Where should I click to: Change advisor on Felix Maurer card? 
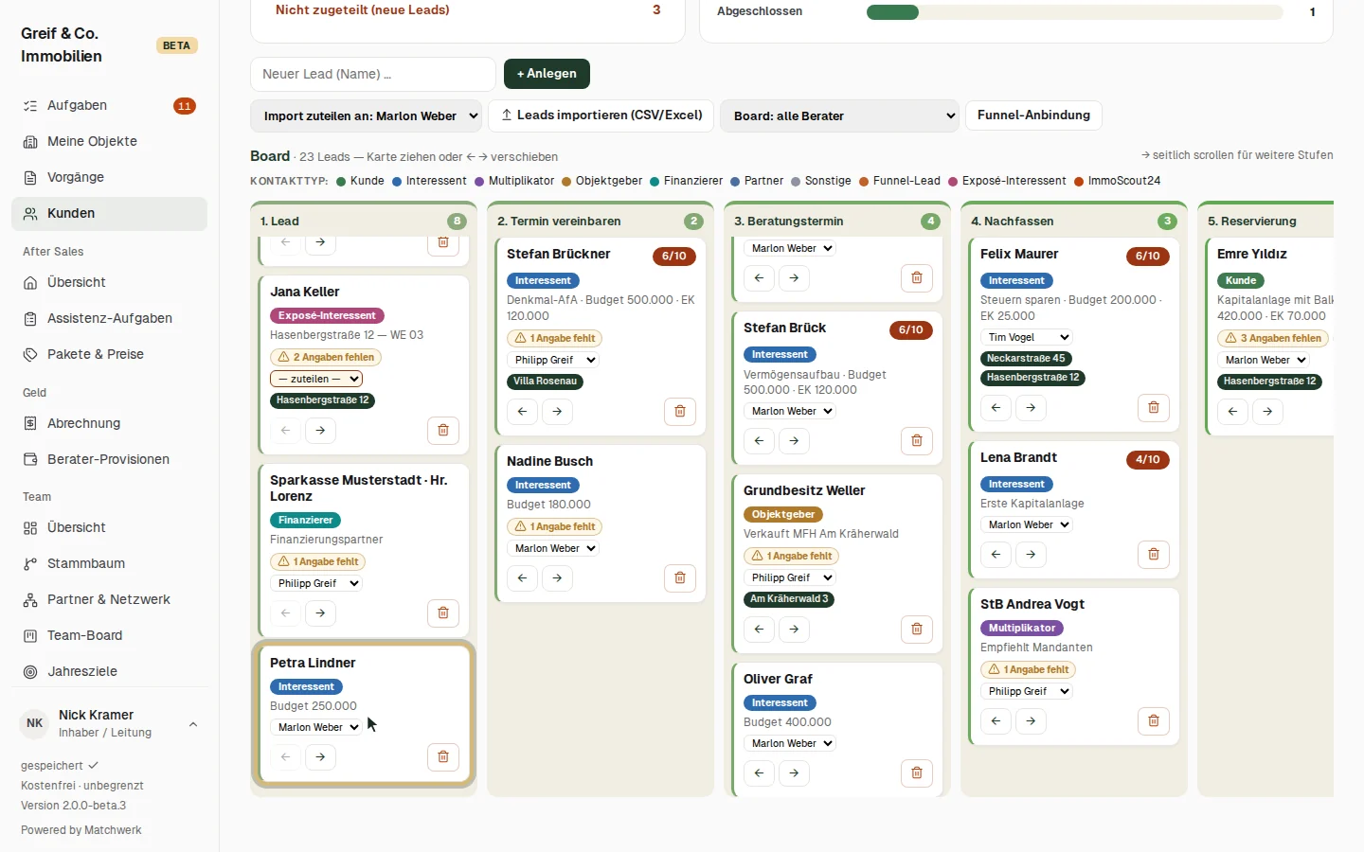1026,337
